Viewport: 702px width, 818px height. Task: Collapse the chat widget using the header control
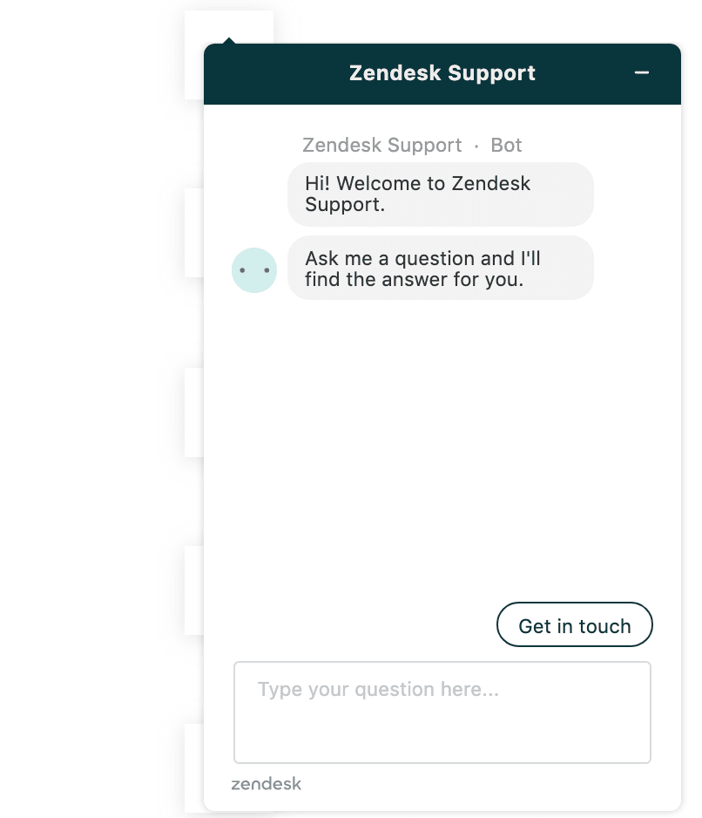[642, 73]
